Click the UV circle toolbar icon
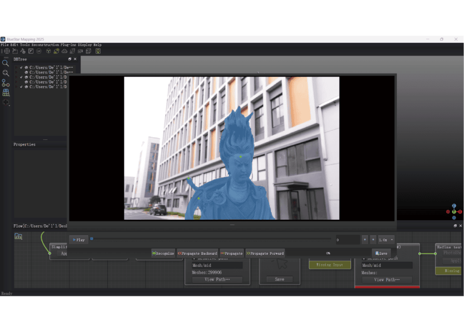This screenshot has width=464, height=332. (39, 51)
